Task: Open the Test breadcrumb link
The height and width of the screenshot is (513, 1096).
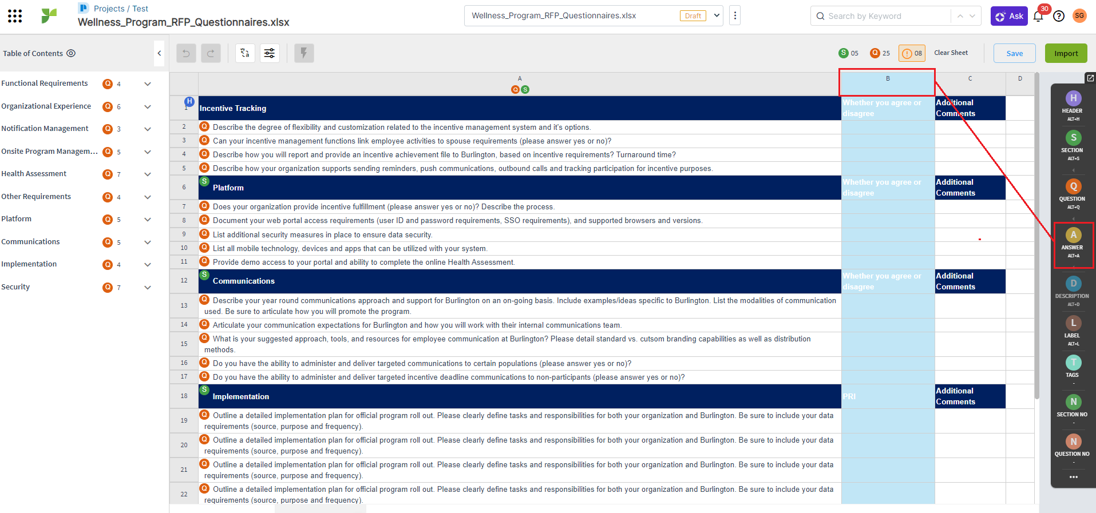Action: [140, 9]
